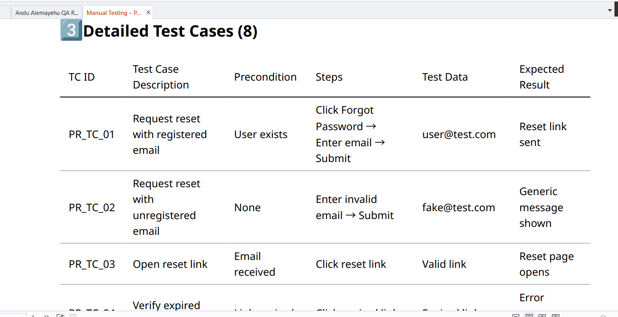The width and height of the screenshot is (618, 317).
Task: Click the fake@test.com email text
Action: pos(458,208)
